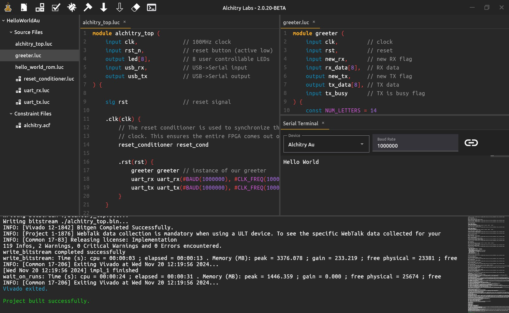Click the component icon beside uart_tx.luc

click(18, 102)
